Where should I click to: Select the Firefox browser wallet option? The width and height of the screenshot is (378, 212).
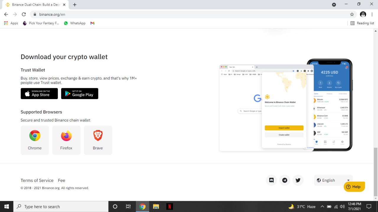tap(66, 140)
